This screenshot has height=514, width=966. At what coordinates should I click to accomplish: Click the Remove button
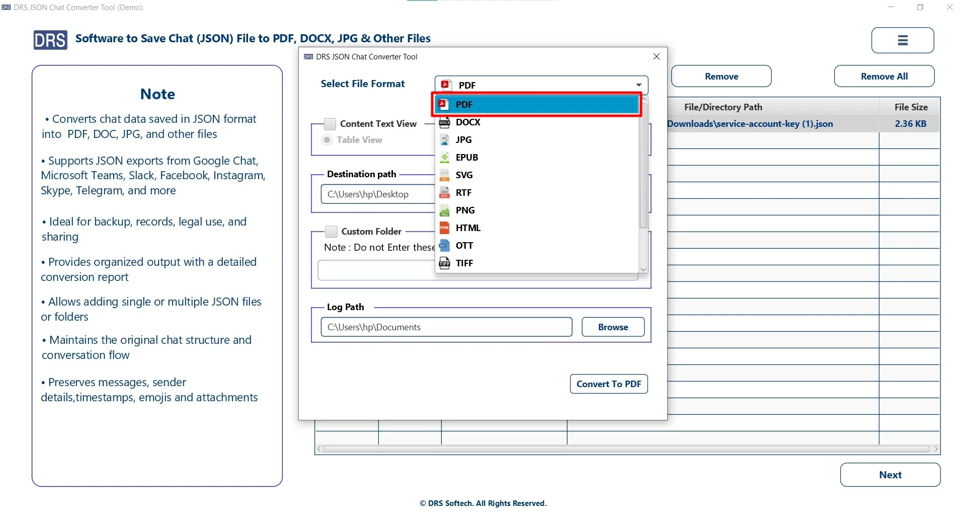[x=721, y=77]
